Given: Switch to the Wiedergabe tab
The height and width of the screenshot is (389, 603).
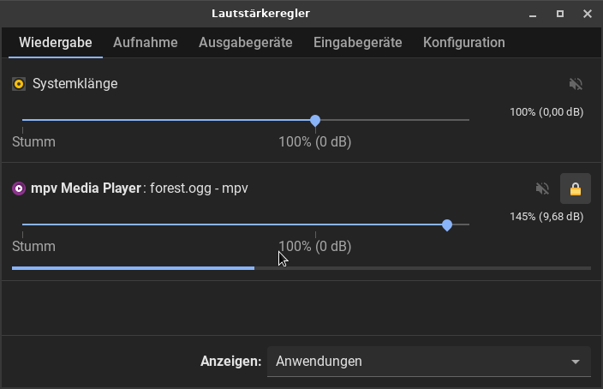Looking at the screenshot, I should 55,43.
